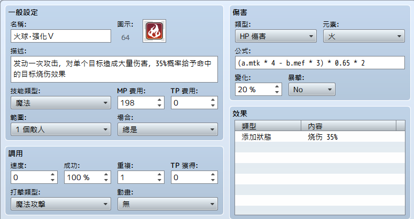Click the 內容 column header in effects list
This screenshot has height=219, width=414.
coord(348,126)
